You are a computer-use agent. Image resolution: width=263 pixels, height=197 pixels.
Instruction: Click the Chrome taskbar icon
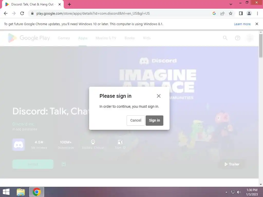[x=37, y=192]
